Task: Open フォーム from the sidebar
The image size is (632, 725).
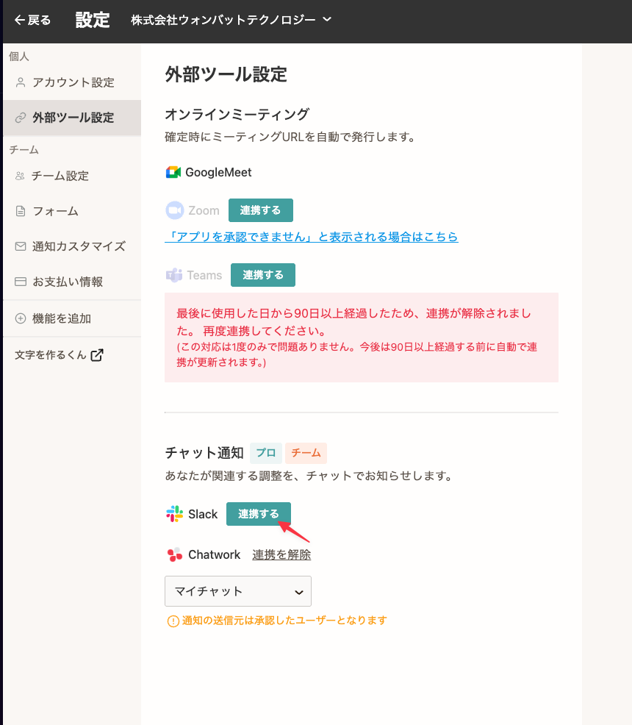Action: (55, 211)
